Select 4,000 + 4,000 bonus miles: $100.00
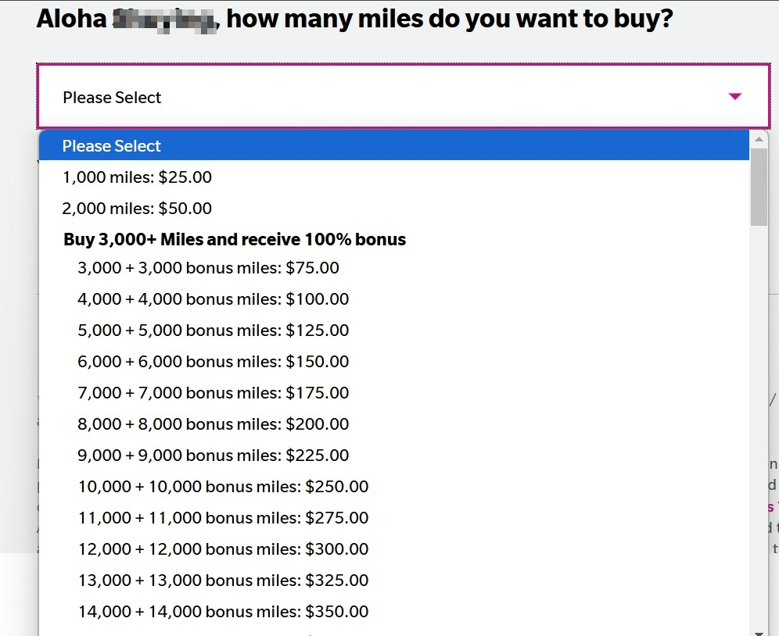Viewport: 779px width, 636px height. [213, 299]
